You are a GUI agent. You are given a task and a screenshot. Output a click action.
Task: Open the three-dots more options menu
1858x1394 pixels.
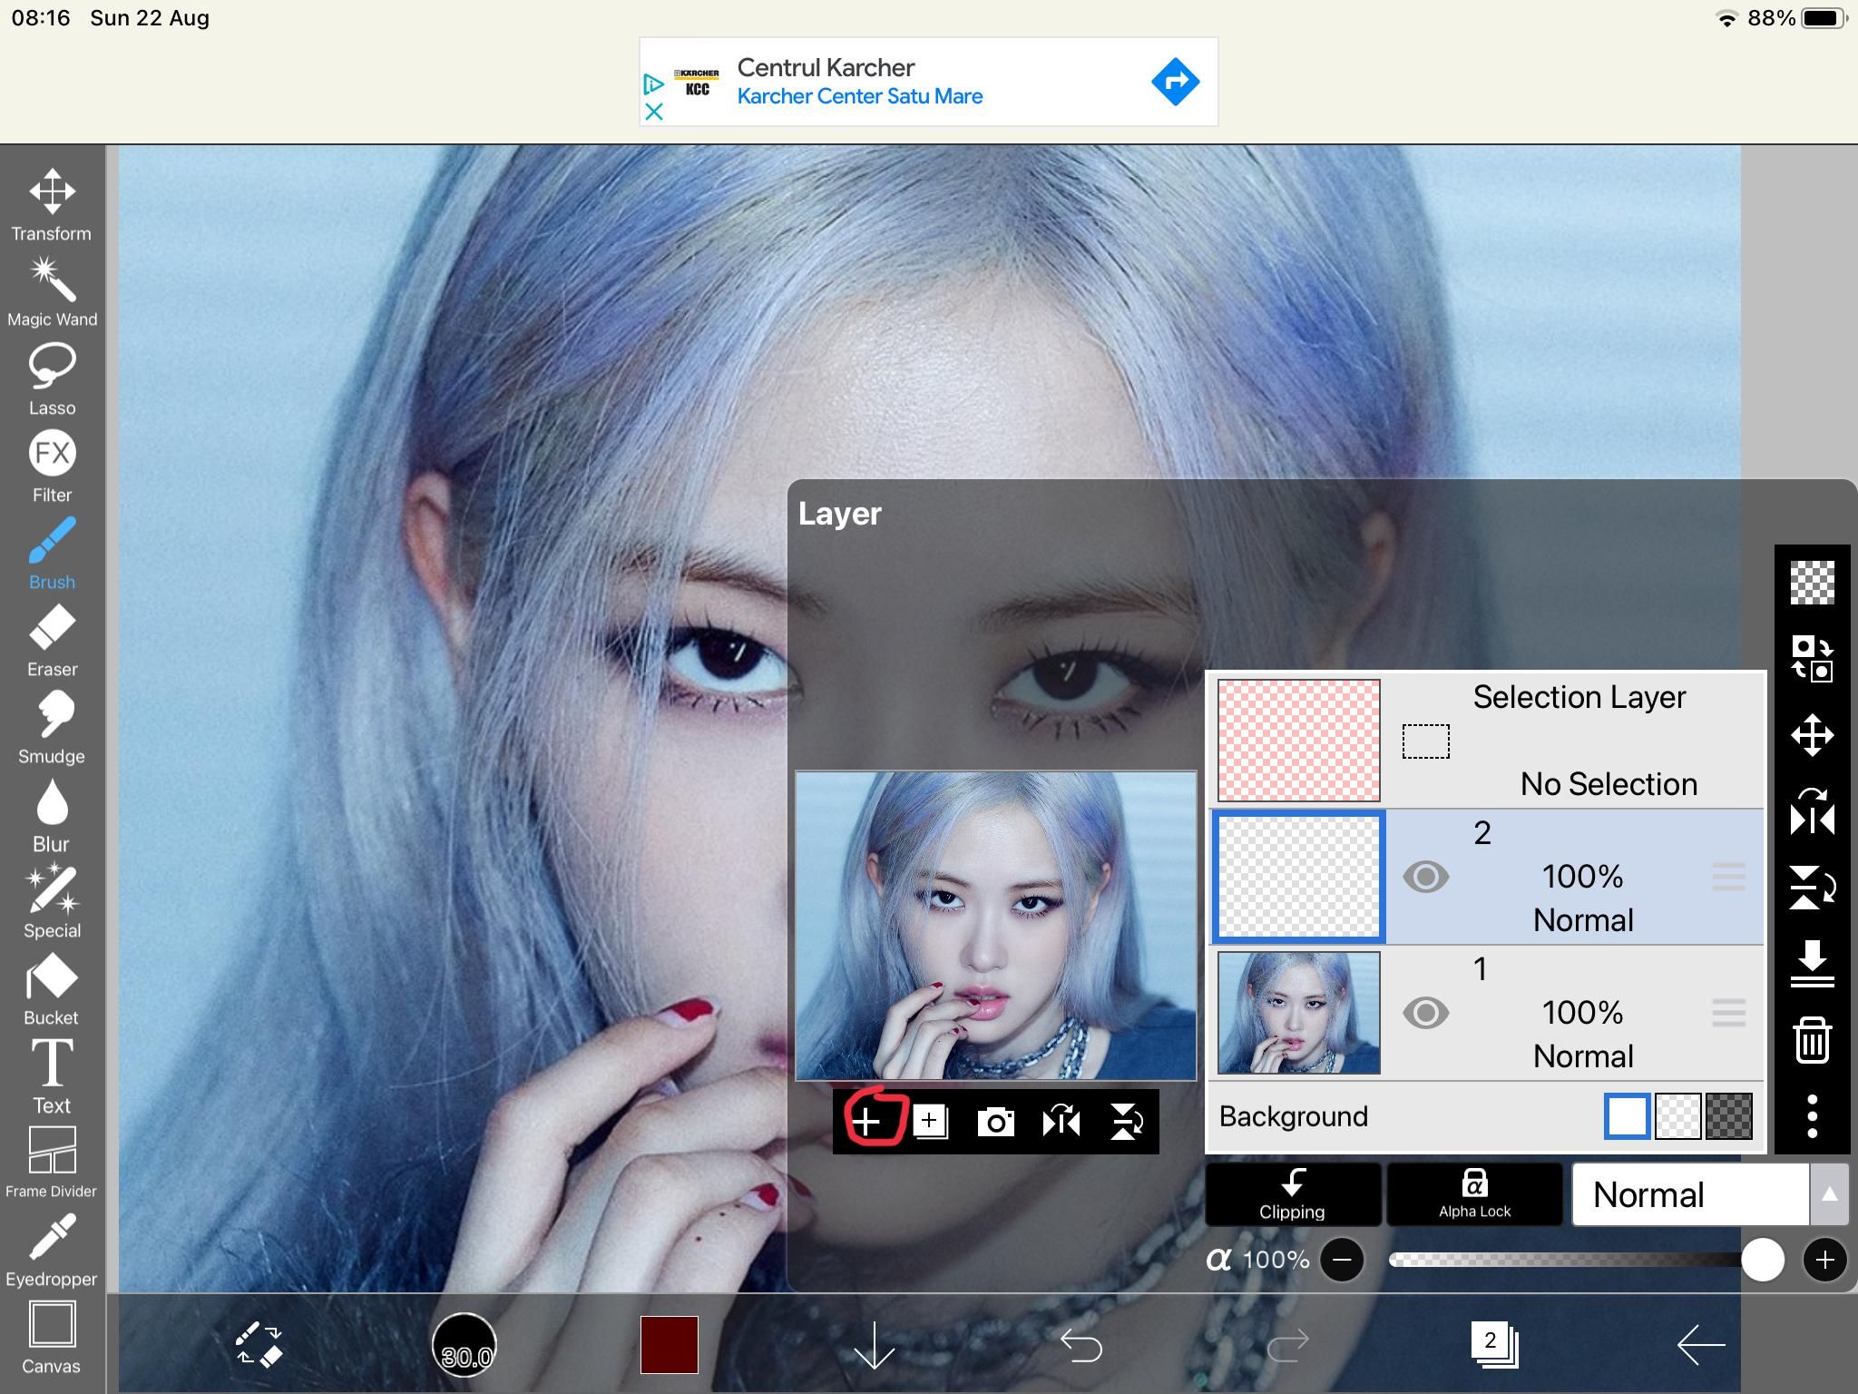[1812, 1116]
